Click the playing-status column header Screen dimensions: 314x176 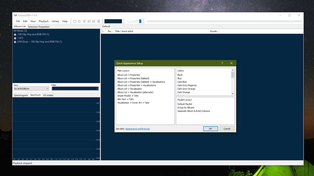pos(104,31)
